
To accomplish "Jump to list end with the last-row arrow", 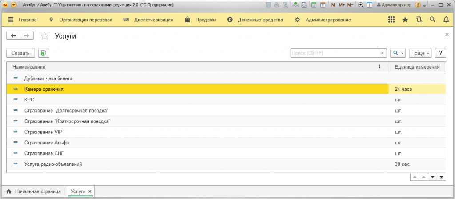I will [x=441, y=177].
